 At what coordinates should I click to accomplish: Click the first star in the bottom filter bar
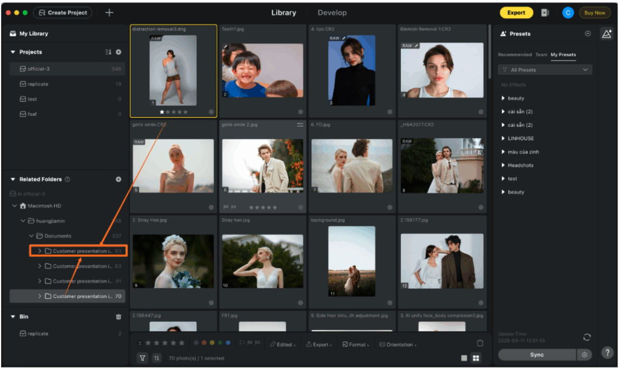tap(148, 343)
